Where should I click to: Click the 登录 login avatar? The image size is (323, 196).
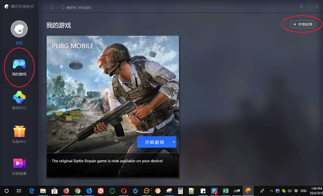point(19,29)
